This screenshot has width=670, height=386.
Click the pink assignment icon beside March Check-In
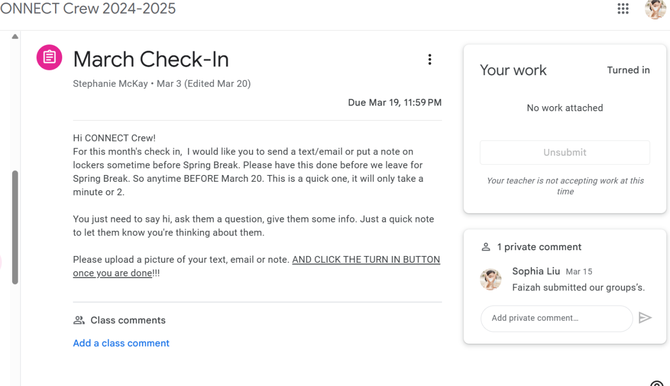(x=49, y=57)
